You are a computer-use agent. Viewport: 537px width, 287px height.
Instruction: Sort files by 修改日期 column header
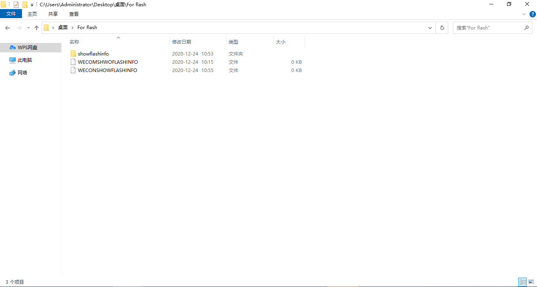point(182,42)
